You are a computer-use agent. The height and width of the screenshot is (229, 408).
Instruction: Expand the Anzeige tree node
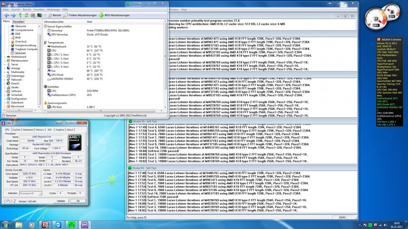click(x=5, y=68)
